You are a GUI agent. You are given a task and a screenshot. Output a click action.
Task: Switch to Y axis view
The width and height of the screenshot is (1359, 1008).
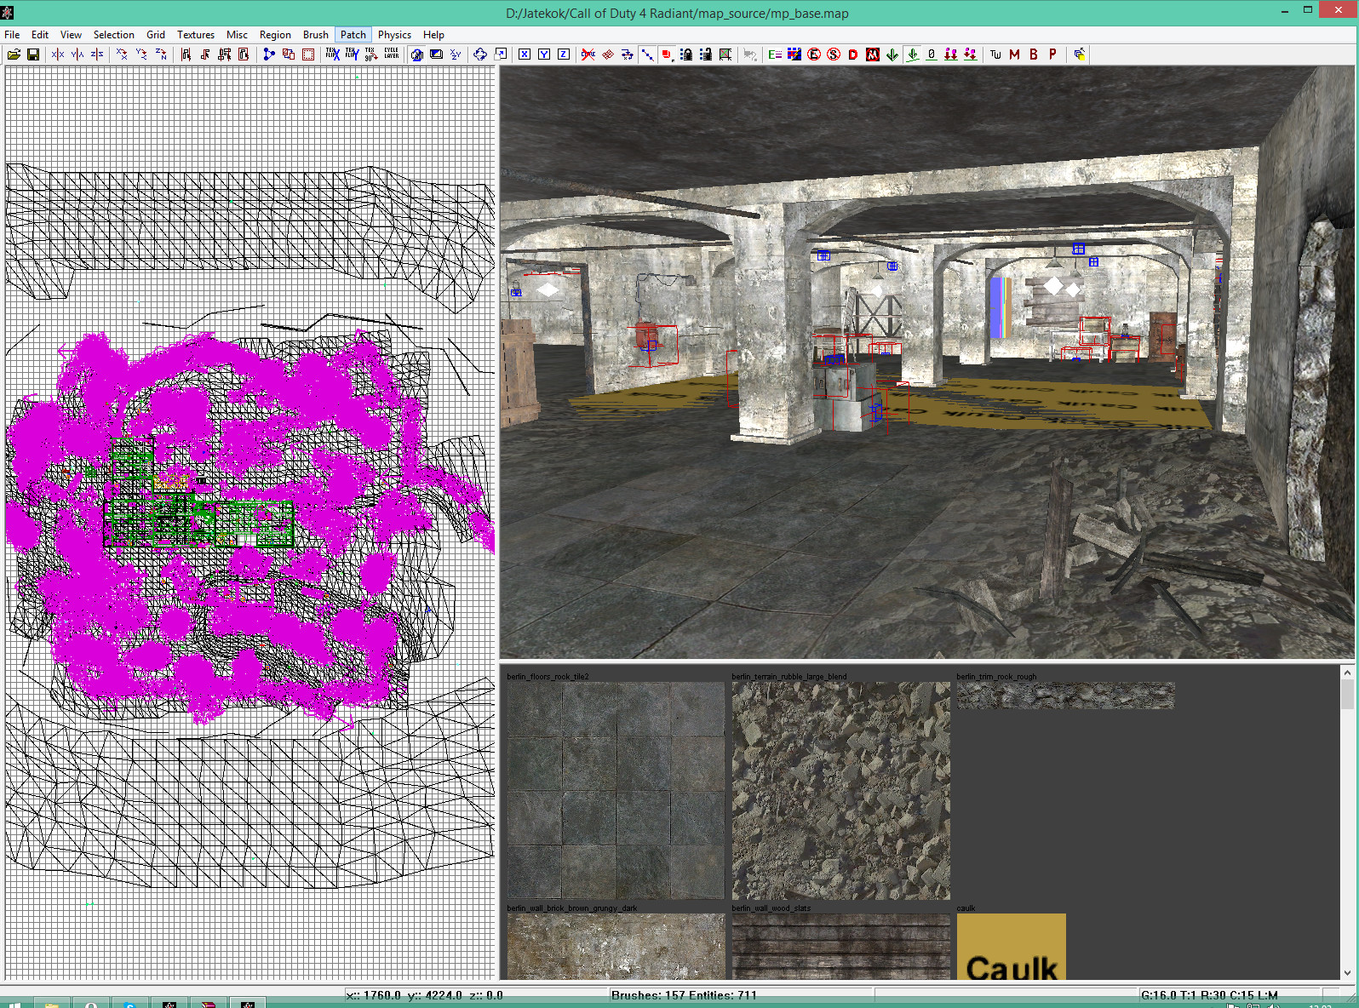click(x=544, y=54)
